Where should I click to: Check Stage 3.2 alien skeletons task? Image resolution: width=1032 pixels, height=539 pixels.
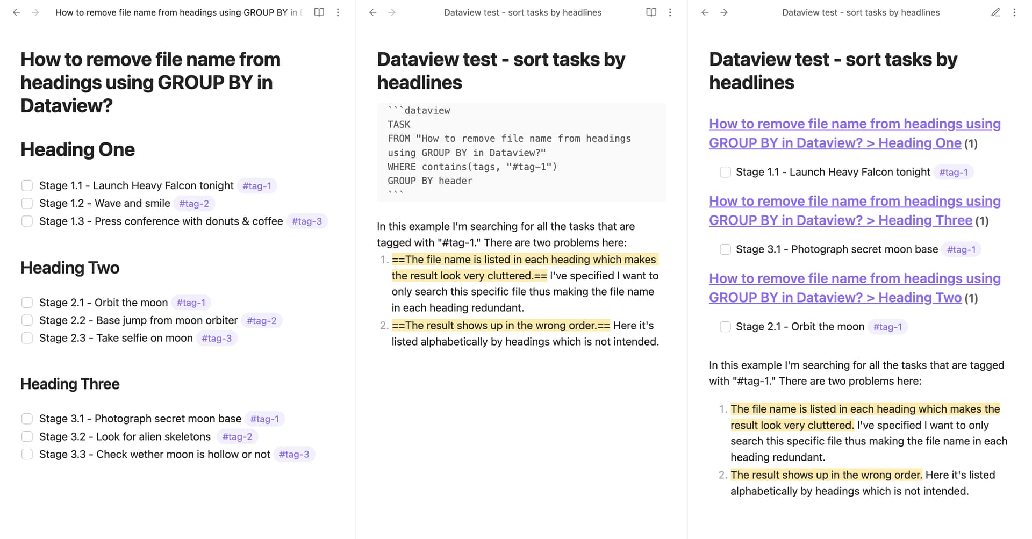[27, 436]
